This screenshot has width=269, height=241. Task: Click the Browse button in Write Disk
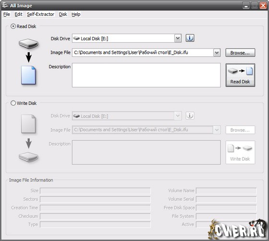pyautogui.click(x=240, y=130)
